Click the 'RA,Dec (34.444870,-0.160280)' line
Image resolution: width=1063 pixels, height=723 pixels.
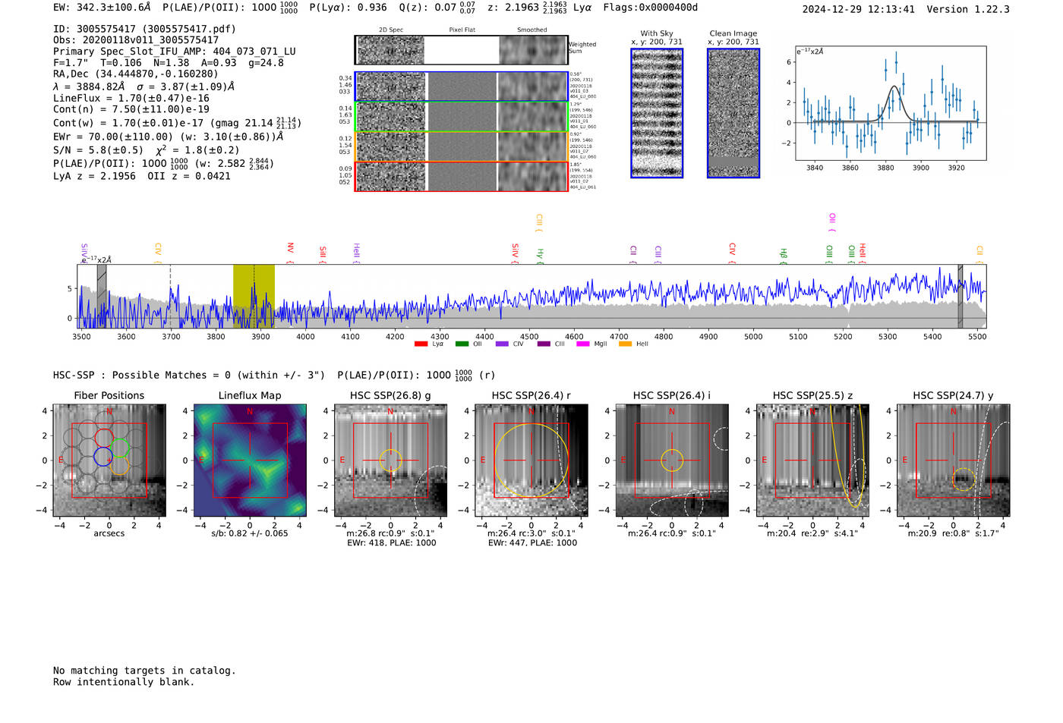pos(136,74)
